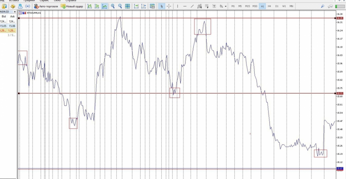
Task: Switch timeframe to M5
Action: point(240,6)
